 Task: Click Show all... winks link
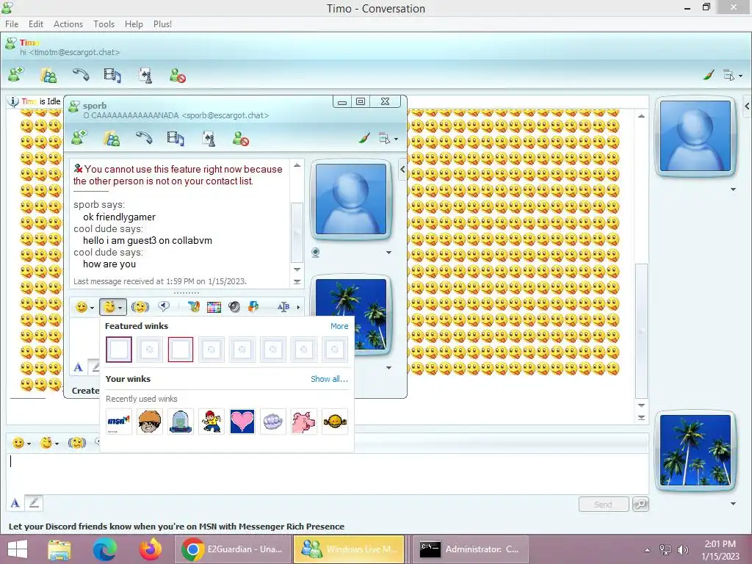pos(329,379)
